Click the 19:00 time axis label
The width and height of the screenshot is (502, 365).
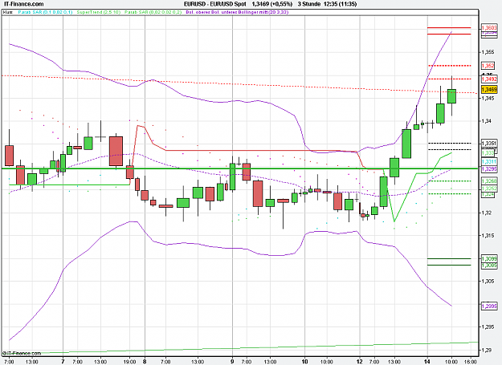pyautogui.click(x=129, y=362)
